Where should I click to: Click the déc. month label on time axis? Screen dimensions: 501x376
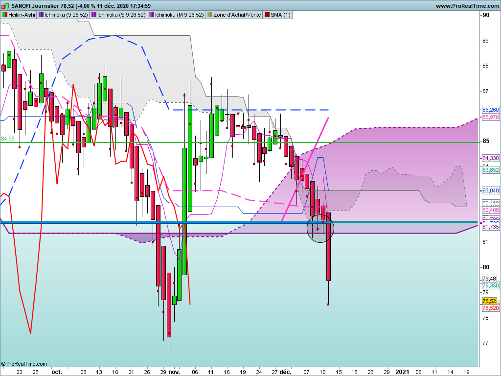point(285,372)
